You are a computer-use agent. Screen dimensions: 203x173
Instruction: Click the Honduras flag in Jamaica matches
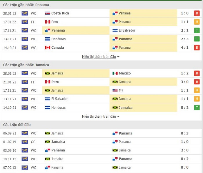pyautogui.click(x=48, y=108)
